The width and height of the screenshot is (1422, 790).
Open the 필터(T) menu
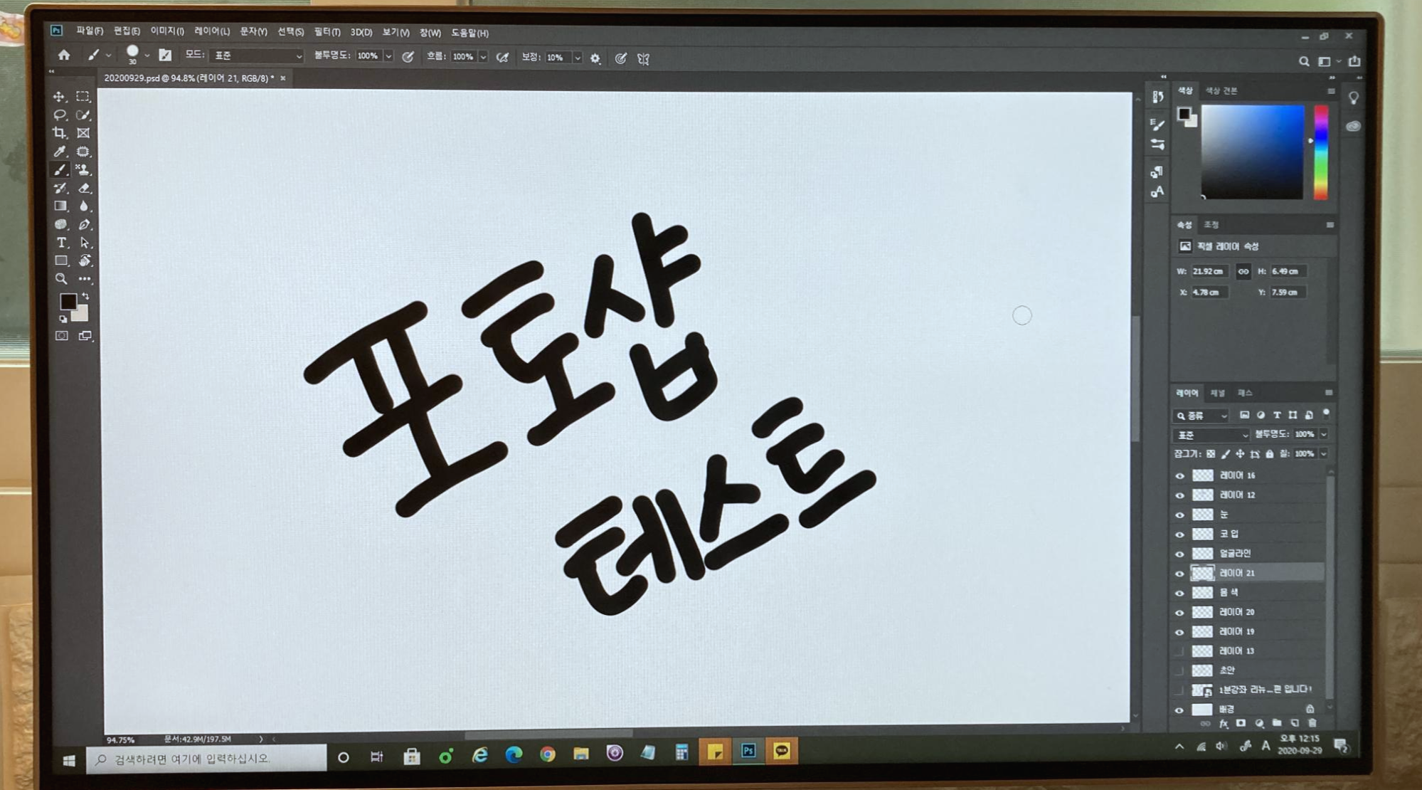327,32
